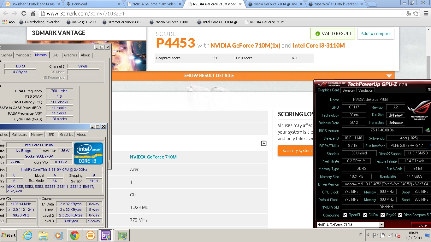Toggle the CUDA checkbox in GPU-Z
This screenshot has width=431, height=242.
(x=365, y=215)
